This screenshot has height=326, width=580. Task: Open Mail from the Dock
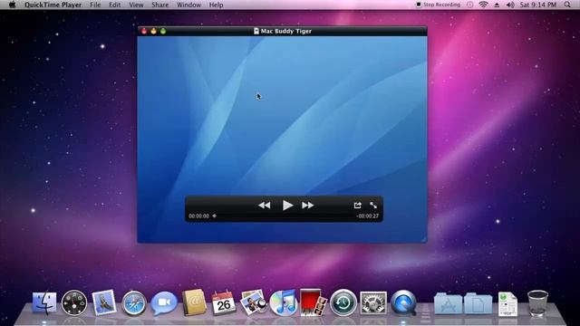[104, 303]
